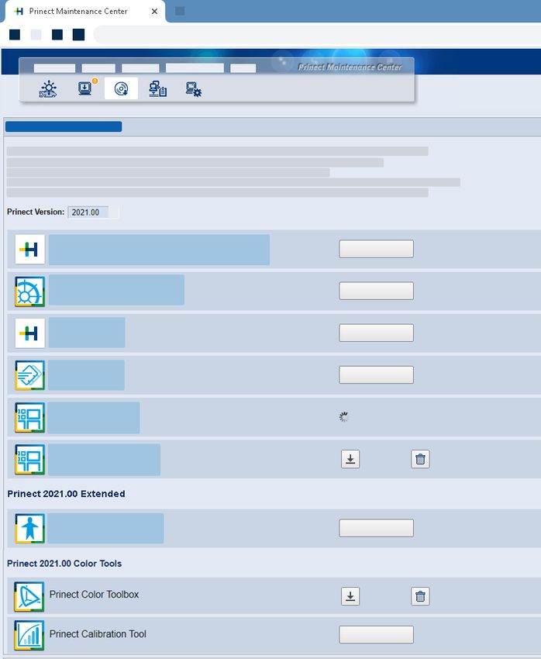
Task: Click the browser address bar
Action: 317,34
